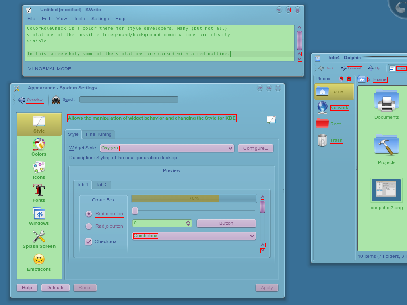Open the Colors settings icon

tap(39, 144)
